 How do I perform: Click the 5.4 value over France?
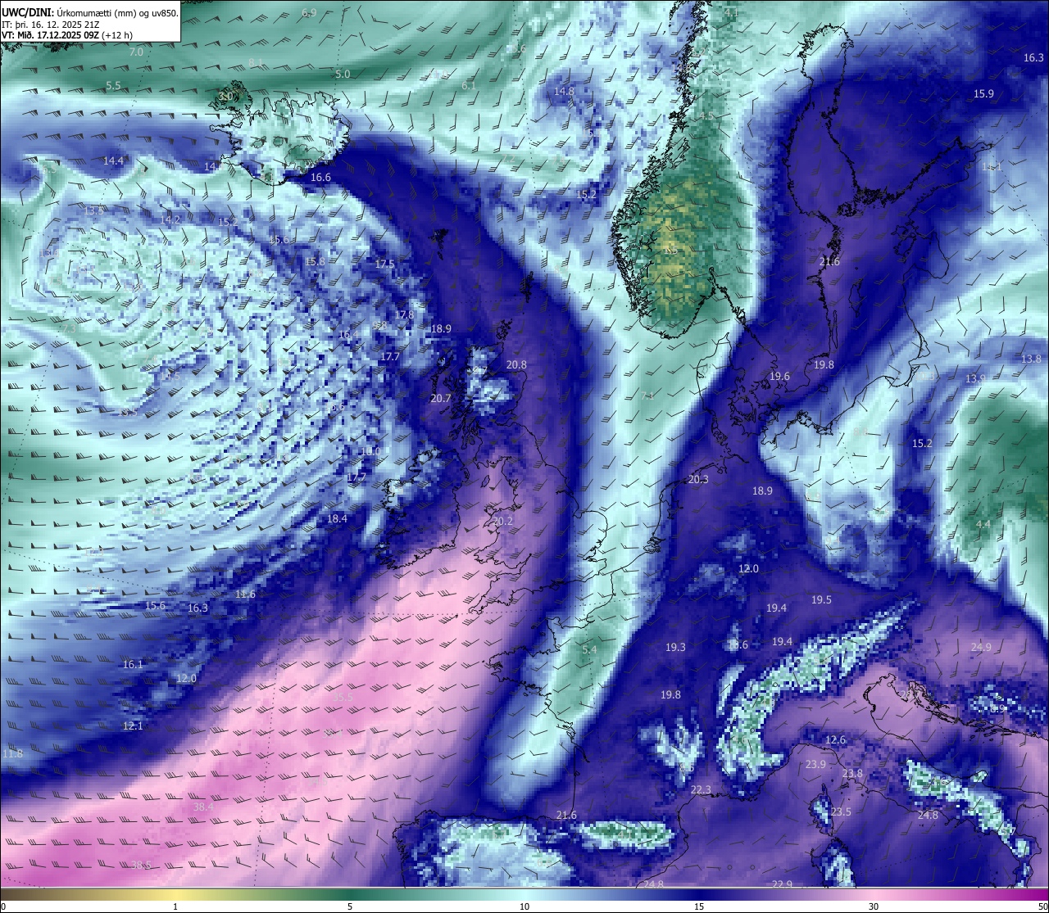tap(589, 650)
